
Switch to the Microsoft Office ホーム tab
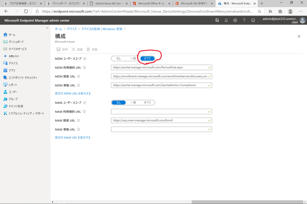pos(151,4)
